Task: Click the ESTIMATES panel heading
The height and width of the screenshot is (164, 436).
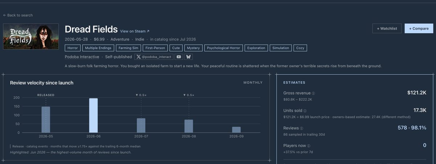Action: coord(294,83)
